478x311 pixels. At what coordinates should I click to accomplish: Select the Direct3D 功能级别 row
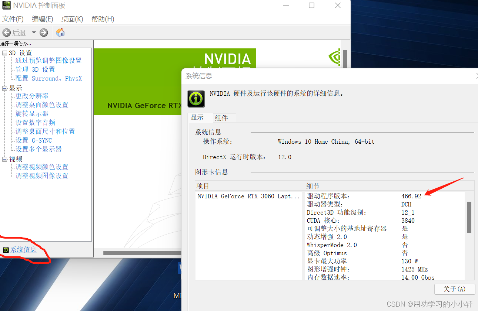tap(384, 212)
